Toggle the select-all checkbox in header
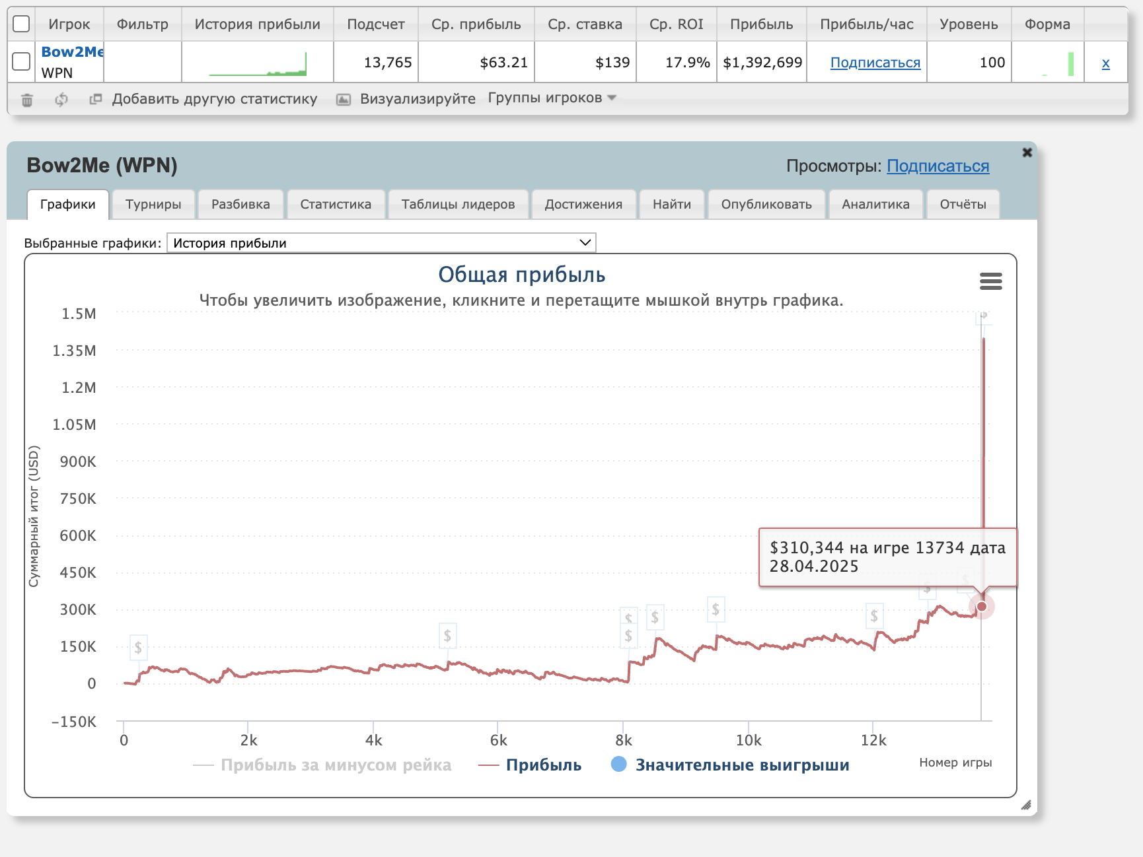Viewport: 1143px width, 857px height. [22, 24]
